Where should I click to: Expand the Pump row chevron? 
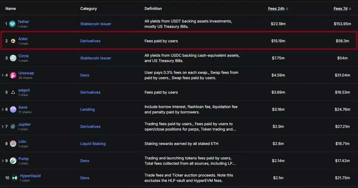click(3, 161)
